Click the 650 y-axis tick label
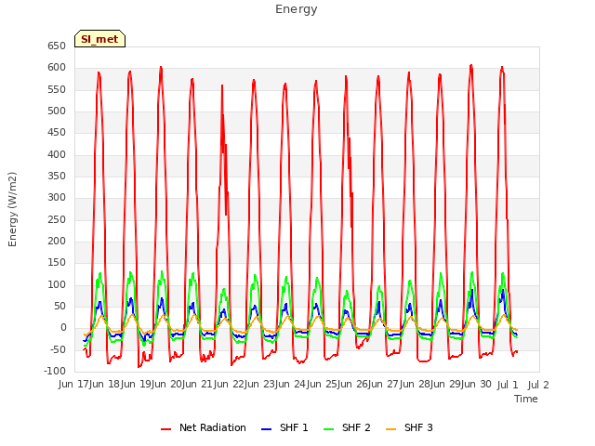The image size is (595, 446). click(57, 46)
